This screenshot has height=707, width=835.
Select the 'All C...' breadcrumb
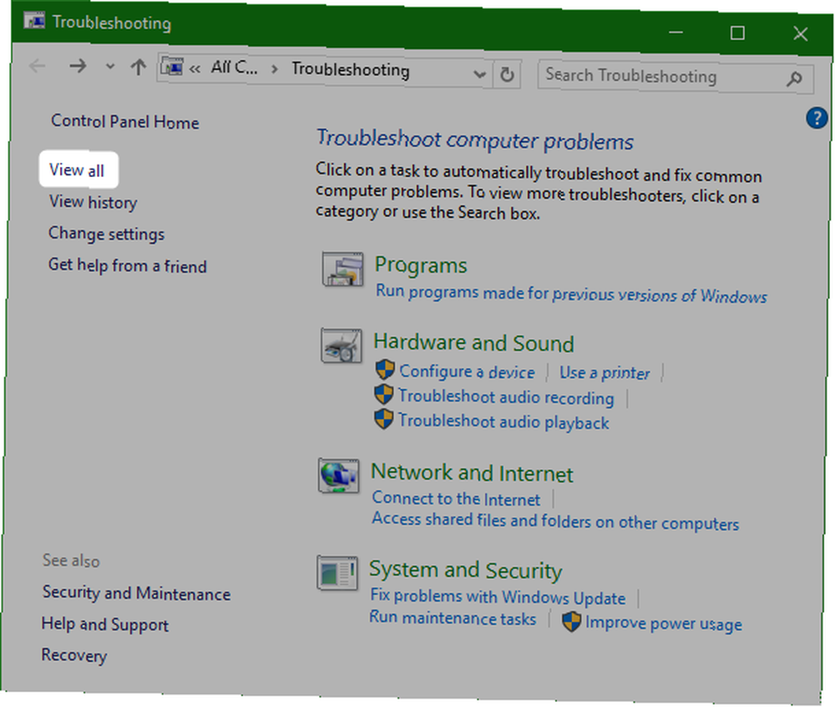(x=234, y=68)
